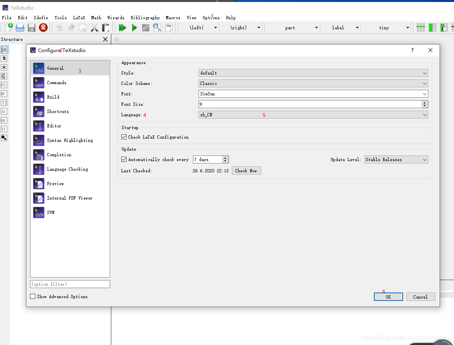The image size is (454, 345).
Task: Click the Cut scissors icon
Action: point(94,28)
